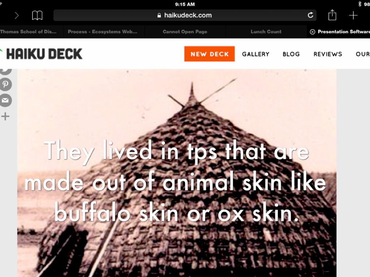Open the Safari bookmarks book icon
This screenshot has height=277, width=370.
(37, 16)
